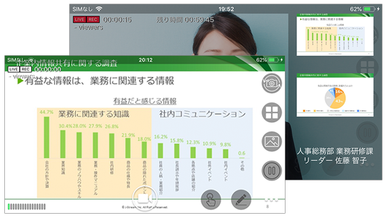Click the 社内コミュニケーション heading
This screenshot has height=218, width=388.
pos(202,114)
